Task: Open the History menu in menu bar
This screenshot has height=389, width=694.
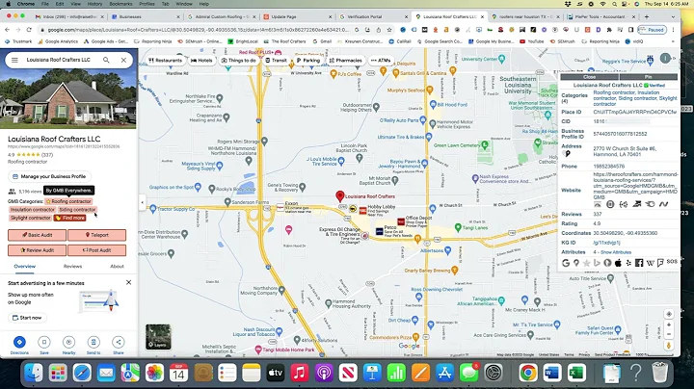Action: (x=94, y=4)
